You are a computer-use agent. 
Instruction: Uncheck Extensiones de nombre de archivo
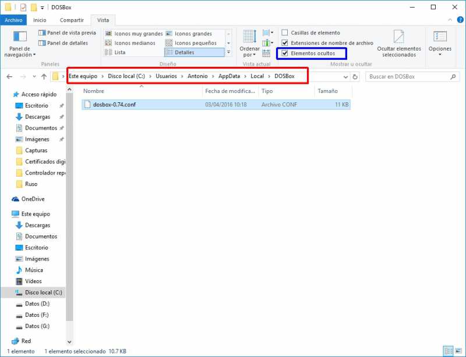[x=285, y=43]
